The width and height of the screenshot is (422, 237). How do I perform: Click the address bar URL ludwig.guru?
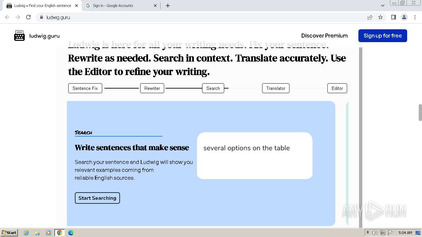pos(58,17)
